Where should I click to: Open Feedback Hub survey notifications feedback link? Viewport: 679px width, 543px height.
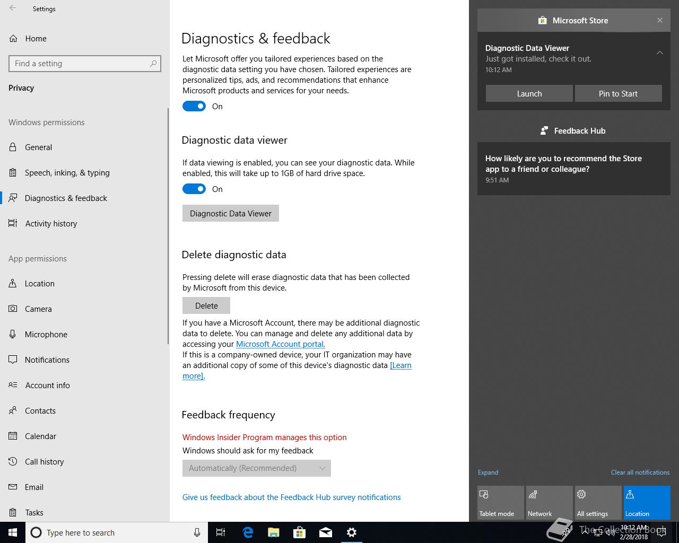pos(292,497)
